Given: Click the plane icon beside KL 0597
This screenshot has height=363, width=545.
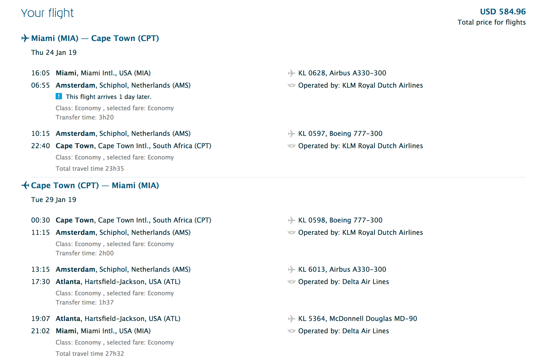Looking at the screenshot, I should (291, 134).
